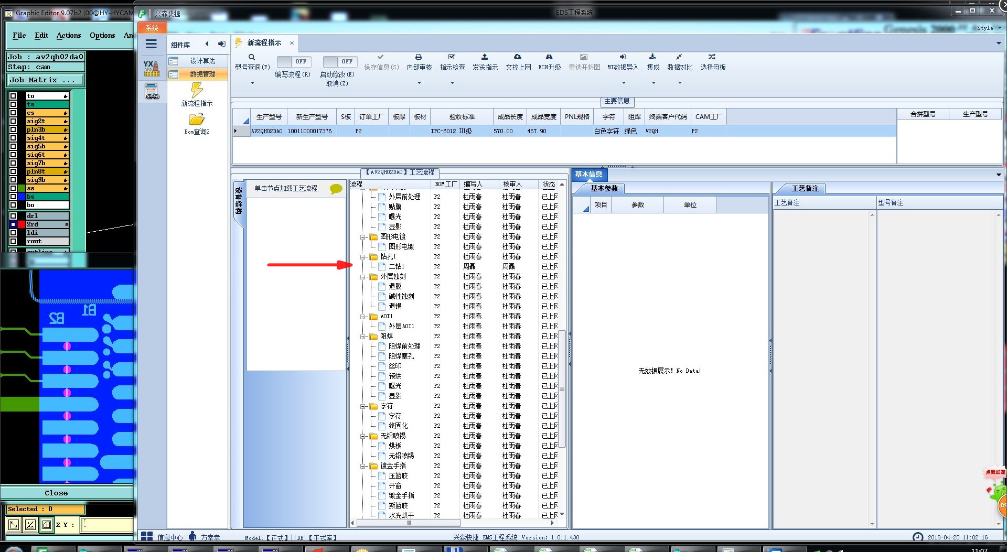Click 内部审核 printer icon
The width and height of the screenshot is (1007, 552).
[419, 57]
